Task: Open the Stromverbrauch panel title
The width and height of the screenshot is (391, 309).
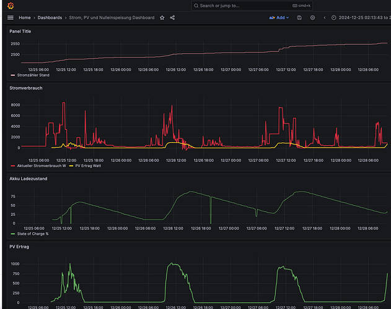Action: [x=26, y=88]
